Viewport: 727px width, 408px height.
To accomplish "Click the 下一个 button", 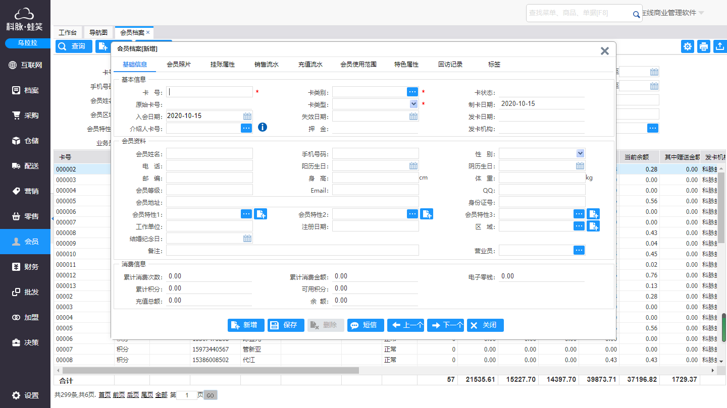I will [445, 325].
